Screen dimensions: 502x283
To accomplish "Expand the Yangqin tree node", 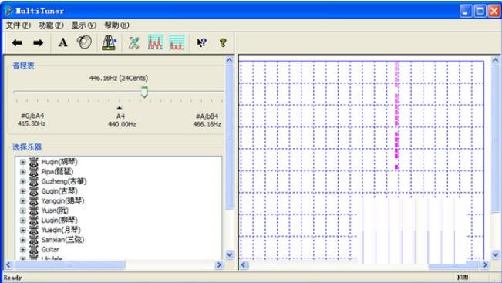I will pos(22,200).
